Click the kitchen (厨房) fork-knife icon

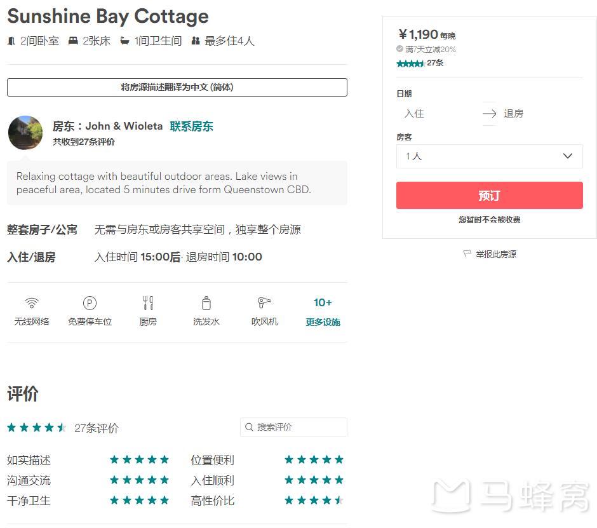tap(148, 303)
